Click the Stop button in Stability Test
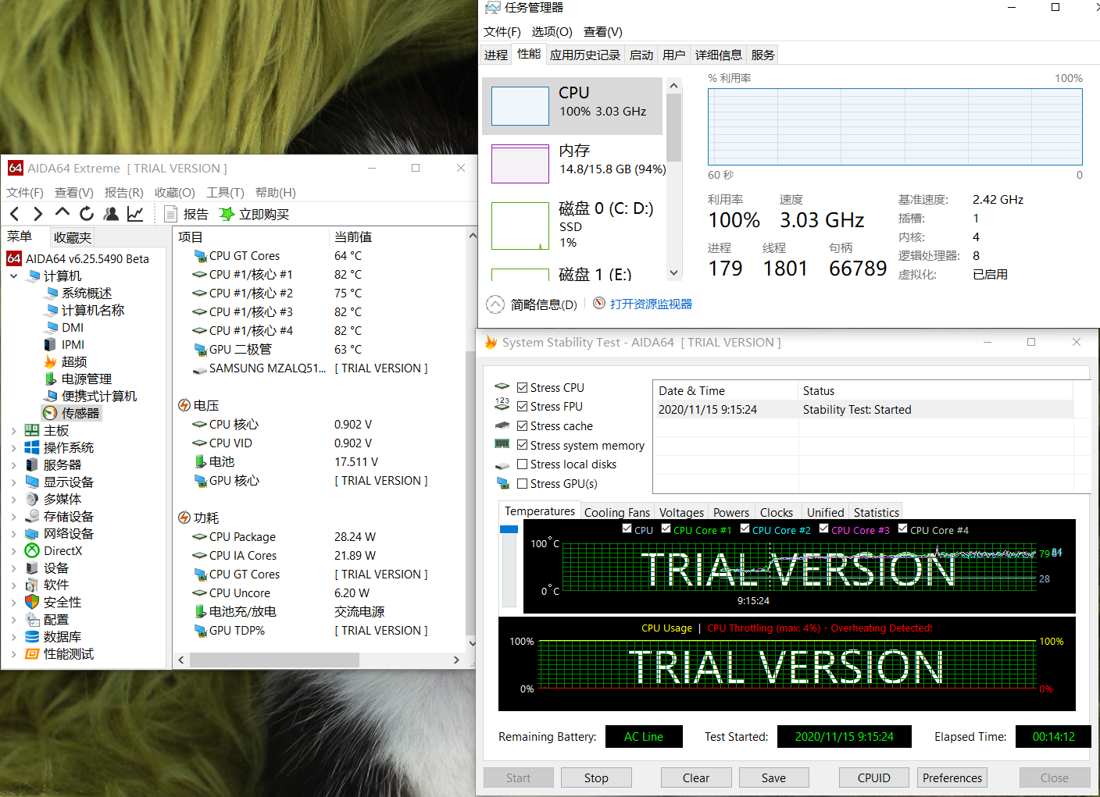Image resolution: width=1100 pixels, height=797 pixels. (x=596, y=777)
